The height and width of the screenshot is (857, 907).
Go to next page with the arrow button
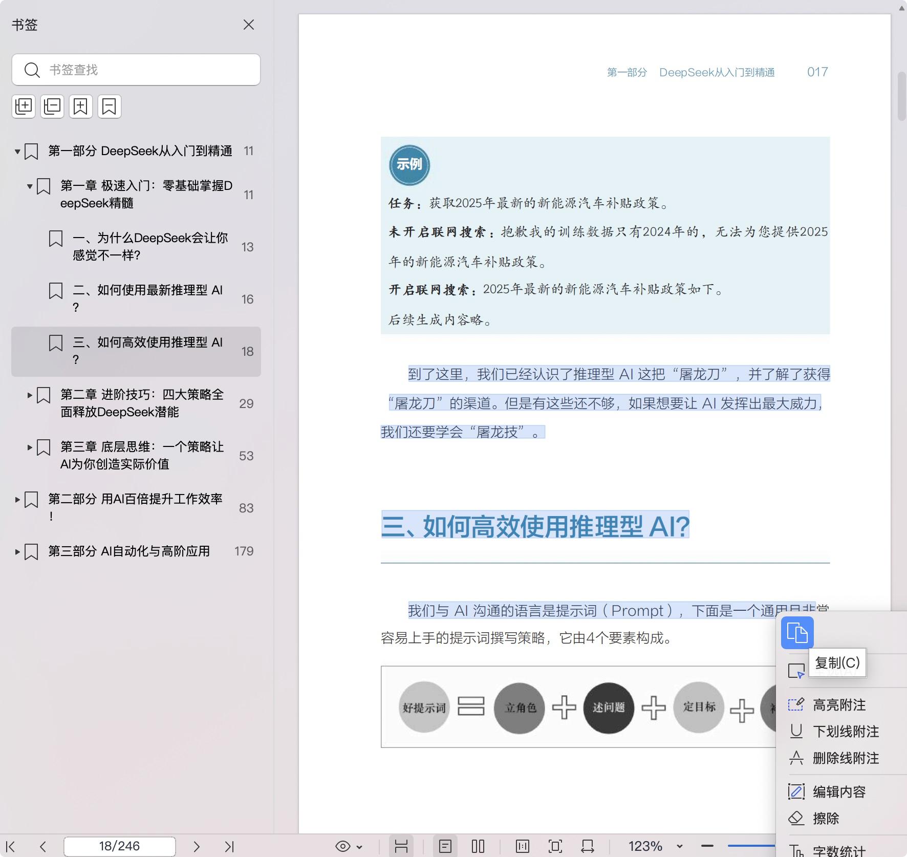(197, 846)
